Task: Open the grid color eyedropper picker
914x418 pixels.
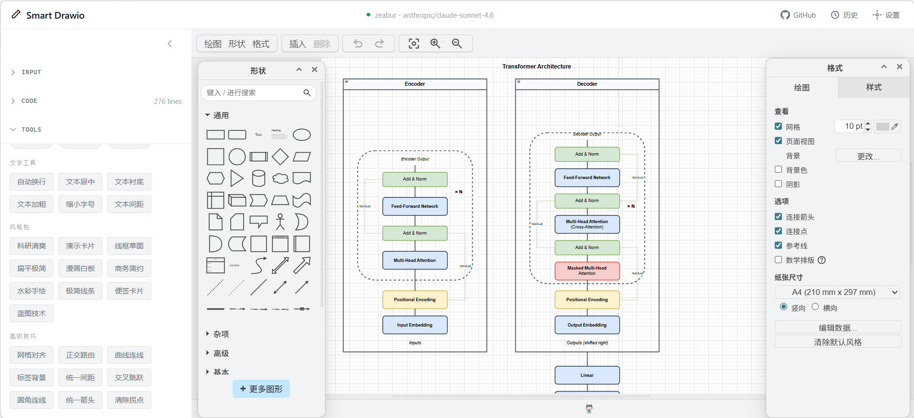Action: pos(895,126)
